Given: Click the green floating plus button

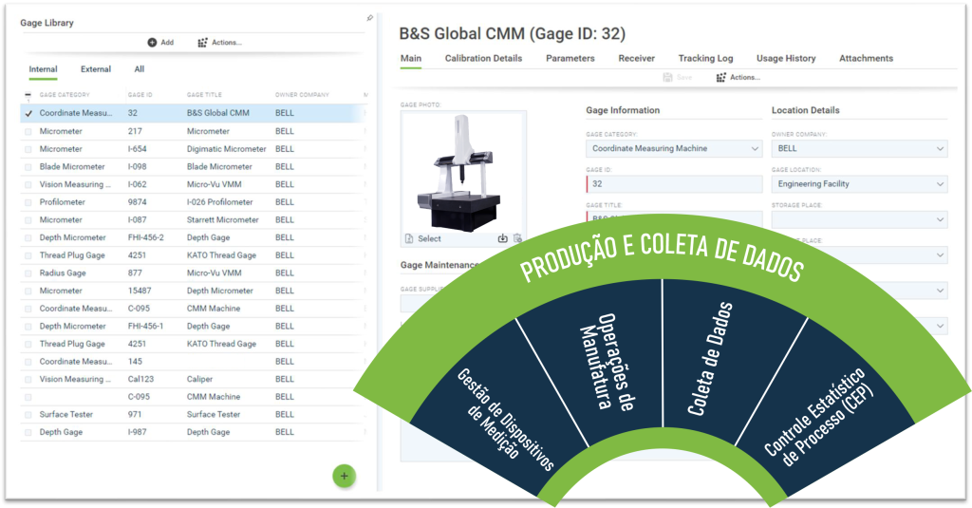Looking at the screenshot, I should [344, 476].
